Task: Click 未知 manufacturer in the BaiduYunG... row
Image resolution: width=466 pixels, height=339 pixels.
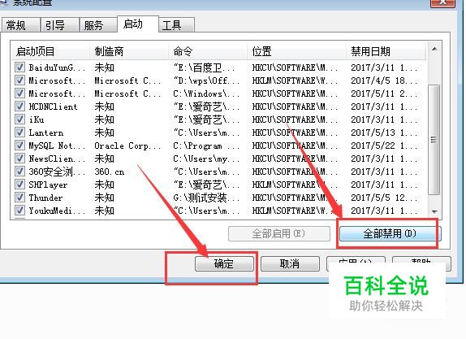Action: [x=104, y=67]
